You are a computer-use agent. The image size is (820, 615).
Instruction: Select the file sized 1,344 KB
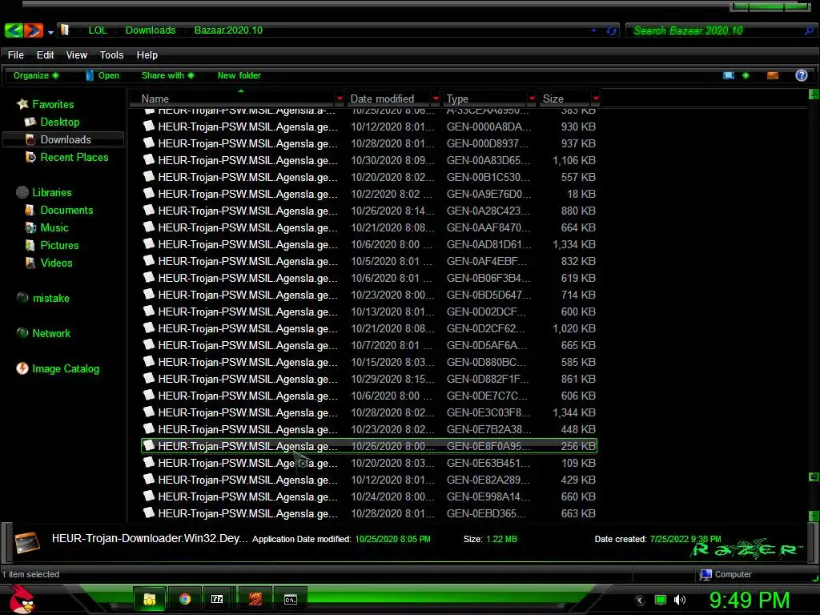coord(369,412)
